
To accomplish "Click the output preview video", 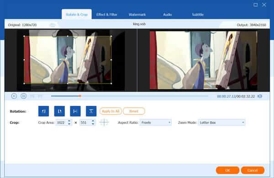I will (x=203, y=60).
